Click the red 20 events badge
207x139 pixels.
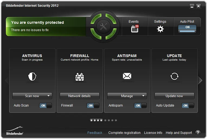[137, 26]
